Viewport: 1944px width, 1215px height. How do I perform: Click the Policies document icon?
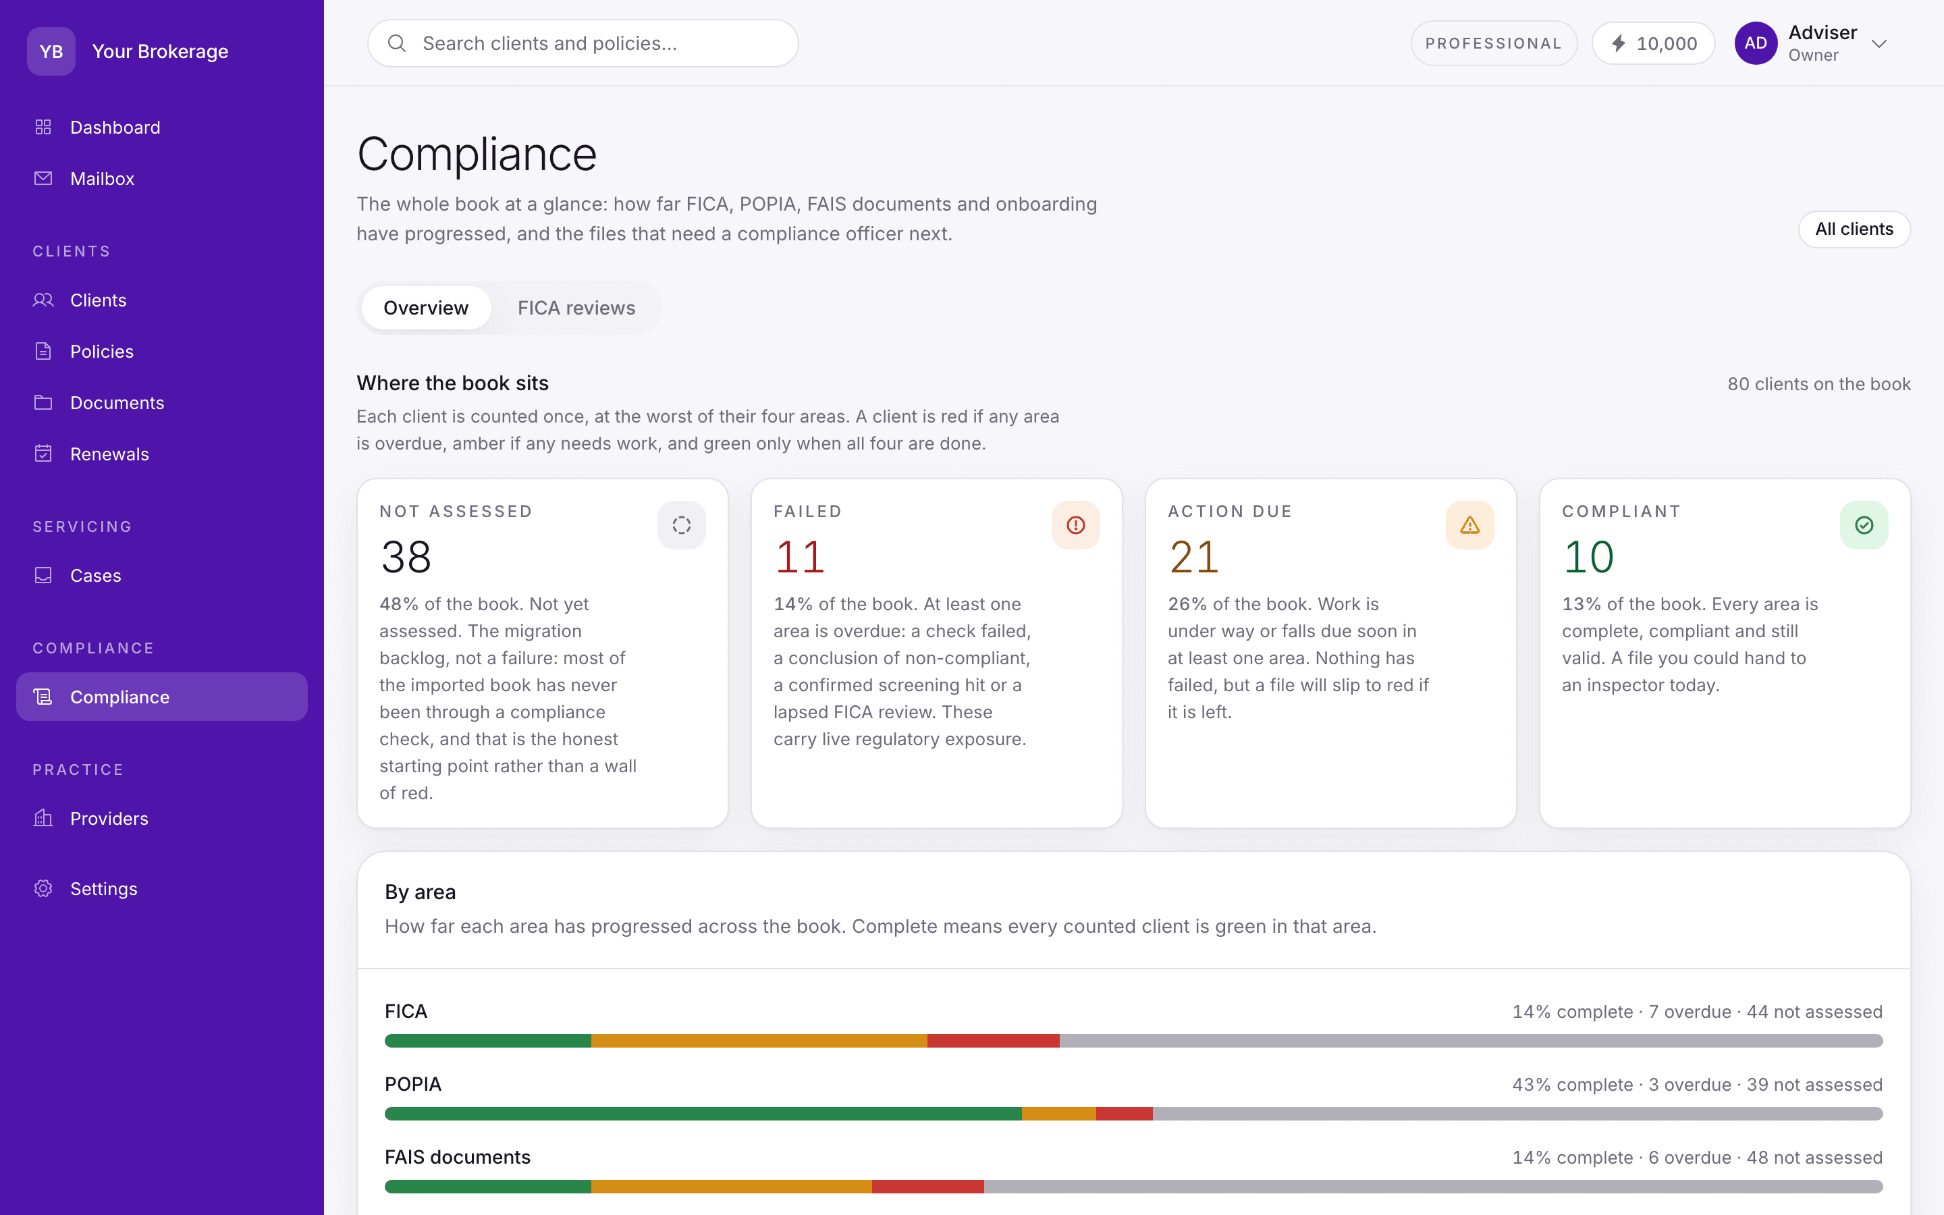pos(43,351)
